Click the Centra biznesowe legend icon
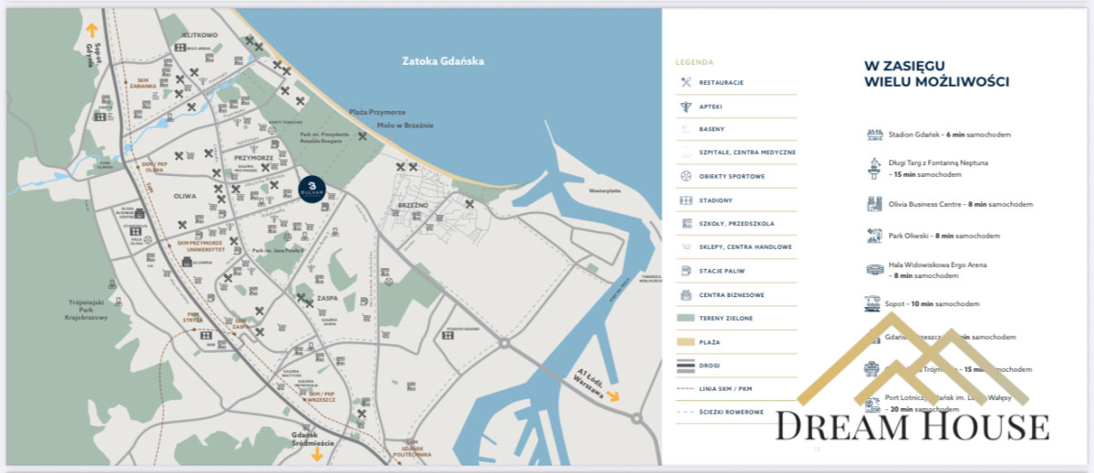The width and height of the screenshot is (1094, 473). point(686,294)
